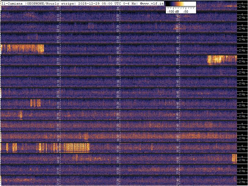Select the I1-Cumiana station title text
The width and height of the screenshot is (248, 186).
point(12,3)
